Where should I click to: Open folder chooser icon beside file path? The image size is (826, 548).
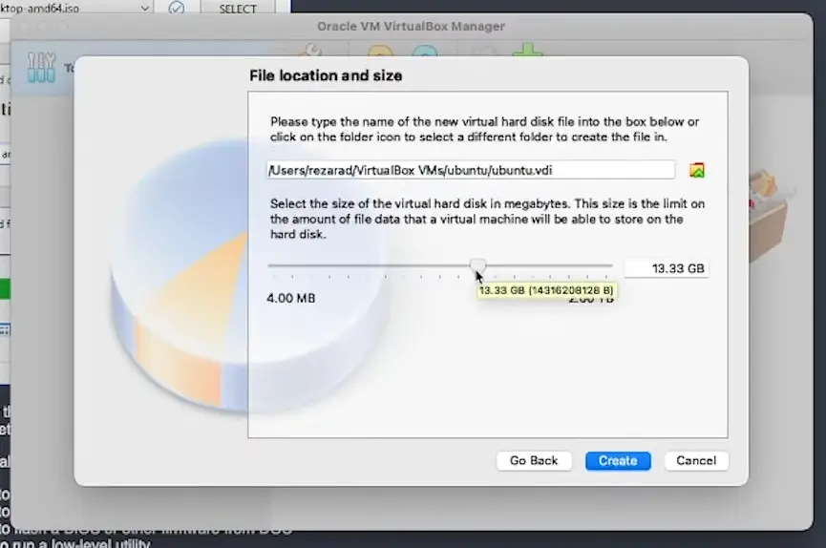697,170
